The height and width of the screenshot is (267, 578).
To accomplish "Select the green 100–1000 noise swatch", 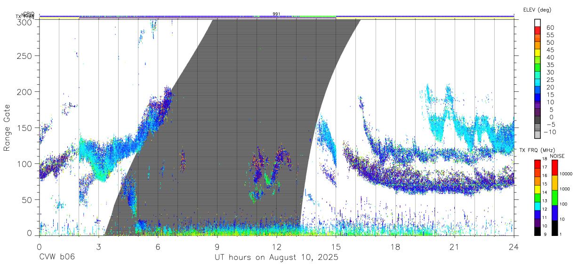I will click(555, 197).
